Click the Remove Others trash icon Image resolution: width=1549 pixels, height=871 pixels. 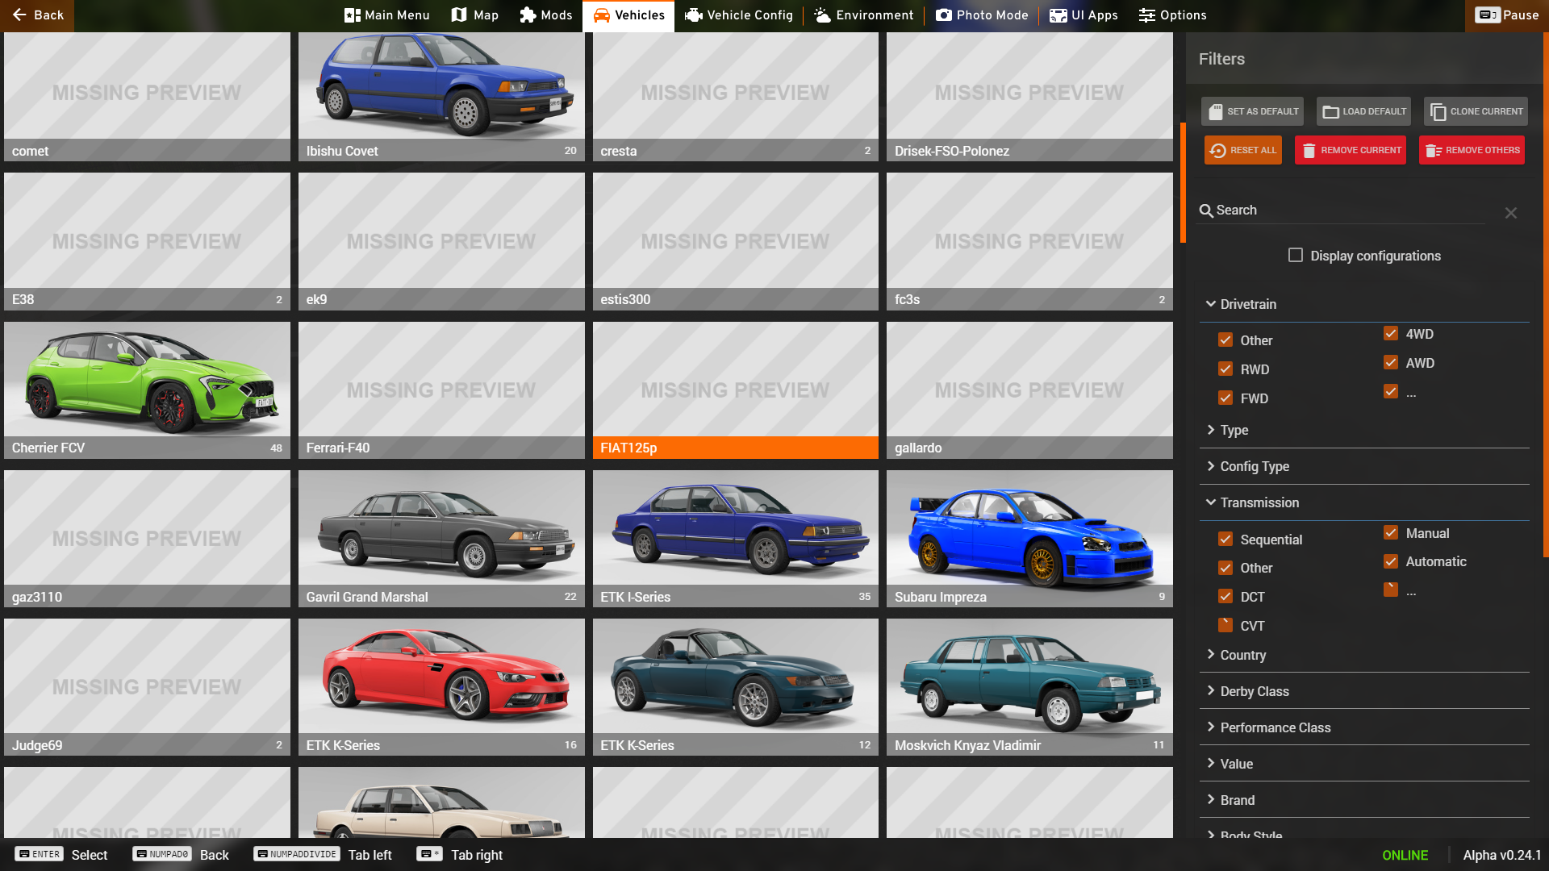[1433, 150]
